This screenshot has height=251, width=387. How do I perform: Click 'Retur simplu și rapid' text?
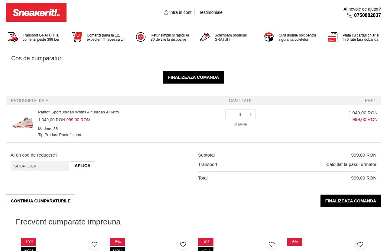coord(170,37)
